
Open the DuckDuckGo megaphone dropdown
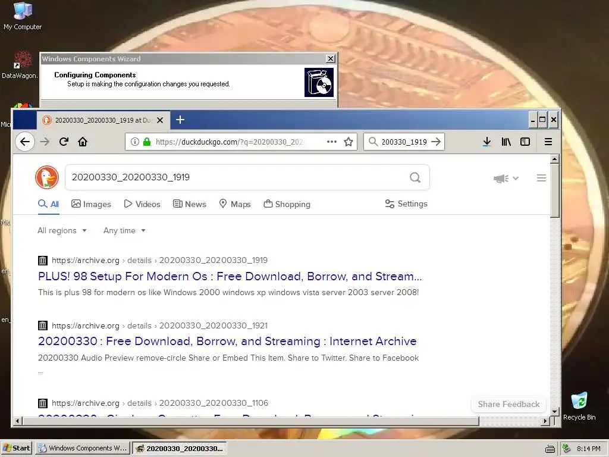(506, 179)
